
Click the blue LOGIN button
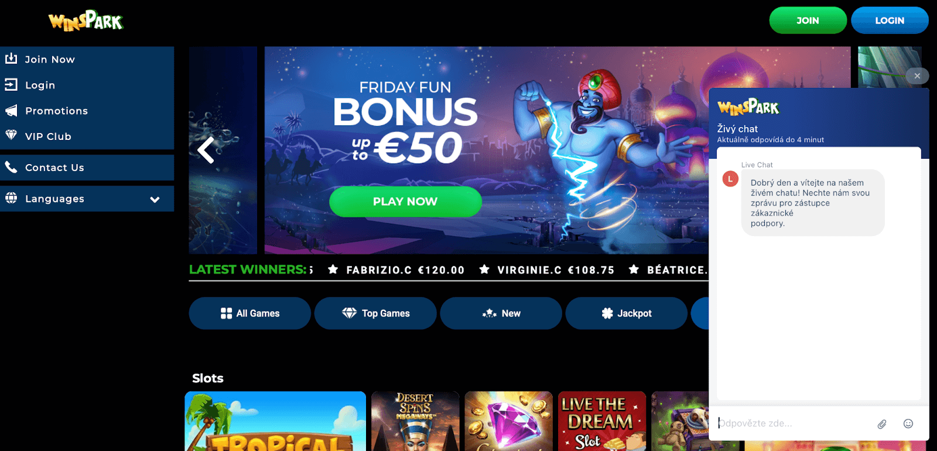(x=890, y=20)
